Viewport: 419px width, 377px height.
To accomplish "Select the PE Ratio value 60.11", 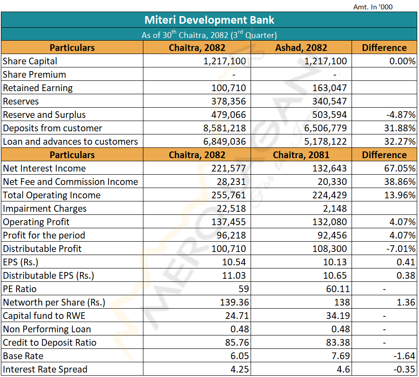I will 336,289.
